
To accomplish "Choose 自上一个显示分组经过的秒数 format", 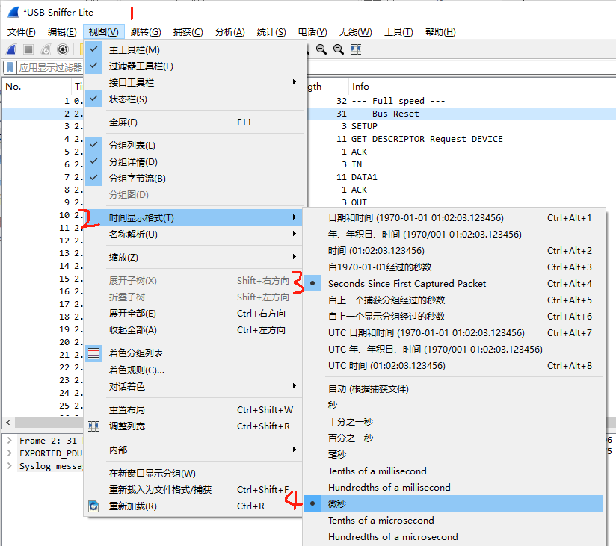I will point(454,317).
